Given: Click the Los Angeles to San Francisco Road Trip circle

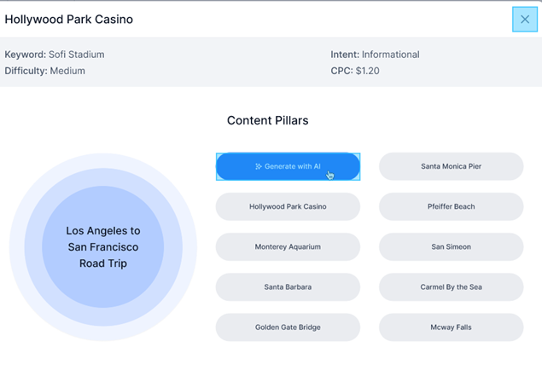Looking at the screenshot, I should [x=103, y=247].
